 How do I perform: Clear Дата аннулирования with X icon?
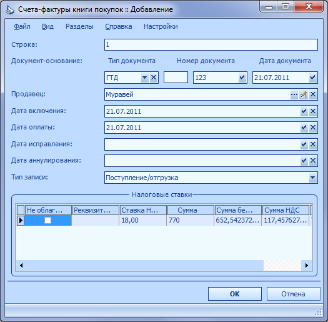313,161
